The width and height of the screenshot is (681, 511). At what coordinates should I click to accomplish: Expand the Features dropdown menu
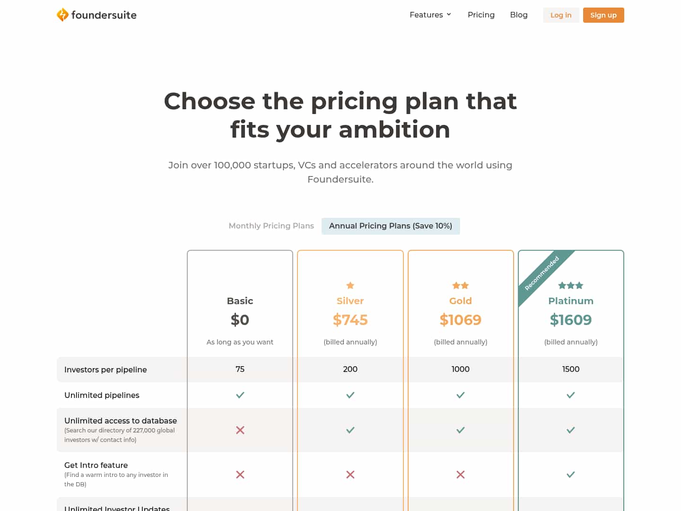coord(426,15)
